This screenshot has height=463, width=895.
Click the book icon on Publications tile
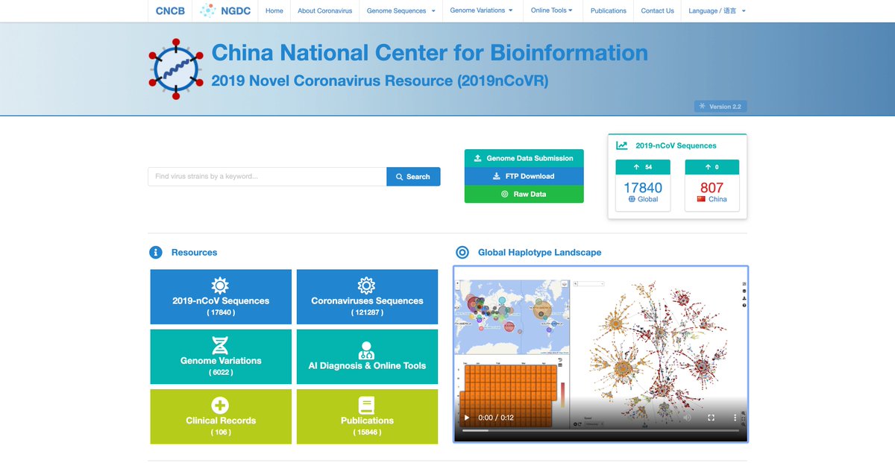366,405
